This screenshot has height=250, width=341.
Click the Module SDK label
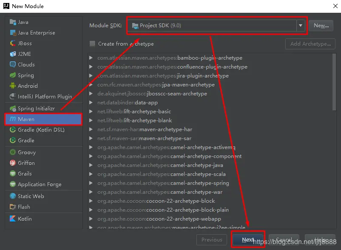click(105, 26)
